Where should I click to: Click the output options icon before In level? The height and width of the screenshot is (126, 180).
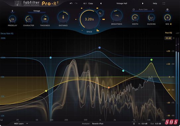click(x=134, y=124)
